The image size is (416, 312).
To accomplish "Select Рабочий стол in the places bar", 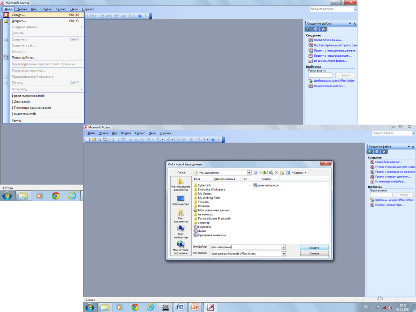I will point(181,200).
